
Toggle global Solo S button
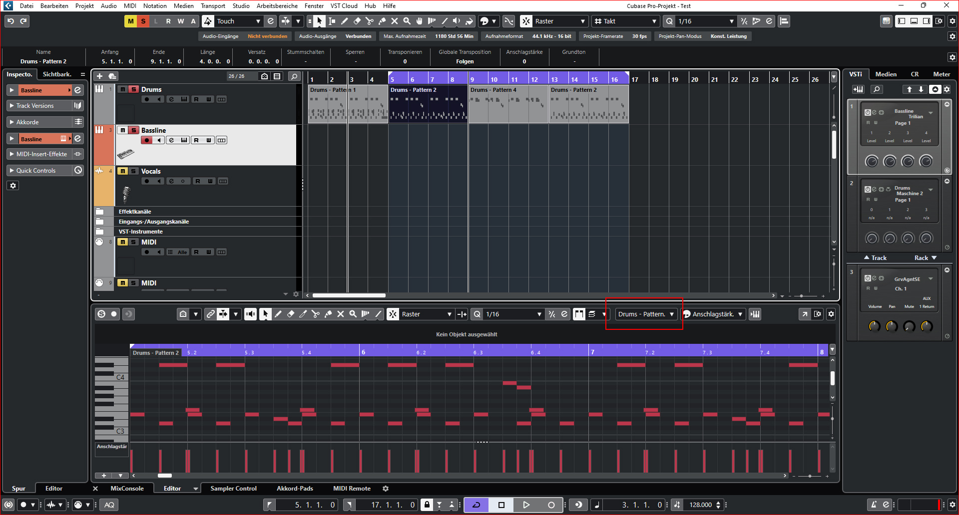(143, 21)
